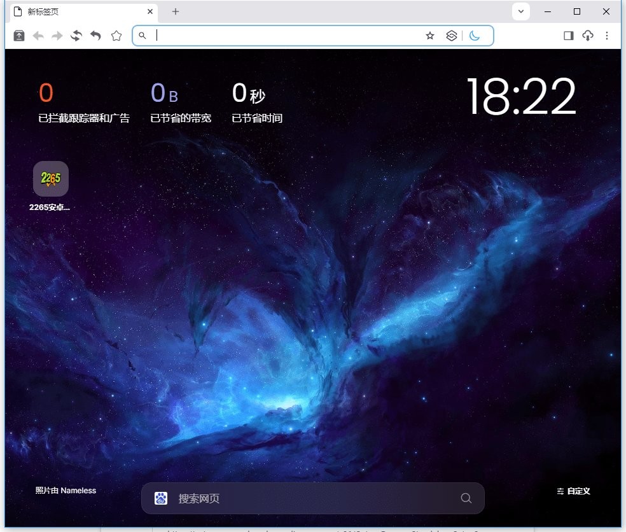Click the magnifier icon in the web search bar
The height and width of the screenshot is (532, 626).
[466, 498]
